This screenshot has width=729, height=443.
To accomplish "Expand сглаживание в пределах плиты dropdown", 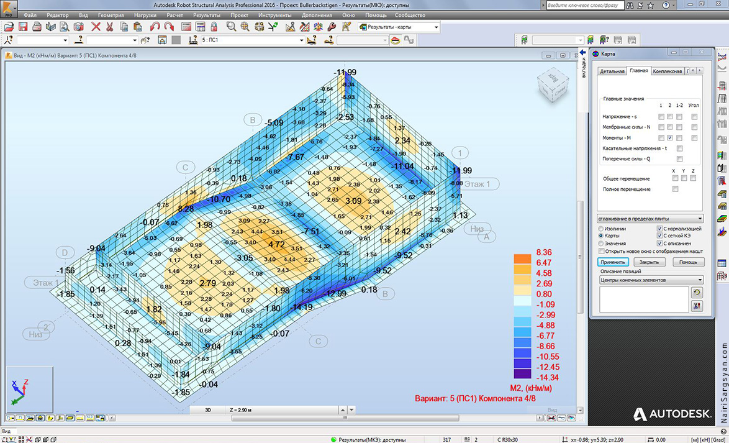I will [650, 218].
